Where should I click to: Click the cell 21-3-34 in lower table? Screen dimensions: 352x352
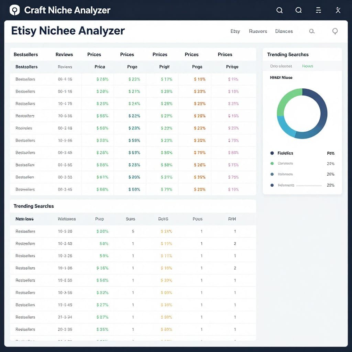(65, 317)
